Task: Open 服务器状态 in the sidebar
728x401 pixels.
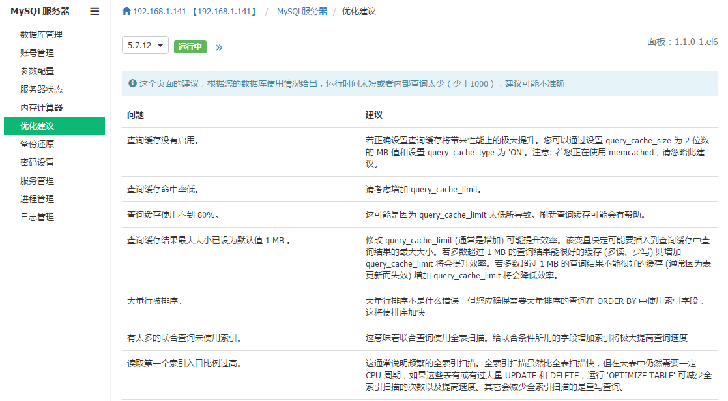Action: 41,89
